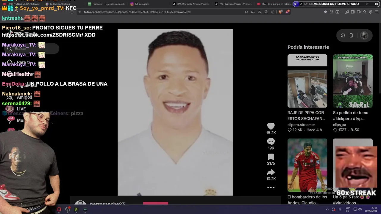Share the post using the arrow icon

point(271,172)
